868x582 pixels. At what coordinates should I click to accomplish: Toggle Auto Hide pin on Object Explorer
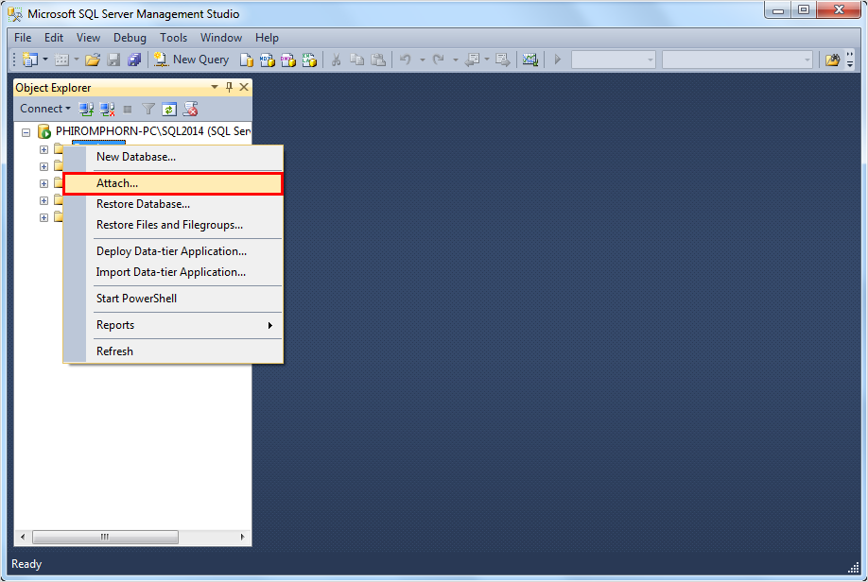coord(229,88)
